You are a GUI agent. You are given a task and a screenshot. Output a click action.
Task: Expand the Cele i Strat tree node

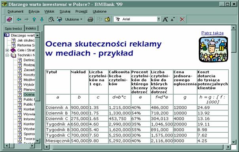click(7, 50)
